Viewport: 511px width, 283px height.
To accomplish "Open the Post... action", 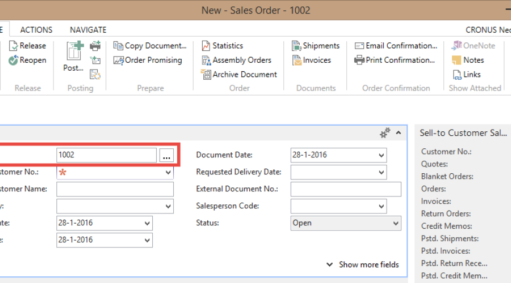I will (x=74, y=56).
